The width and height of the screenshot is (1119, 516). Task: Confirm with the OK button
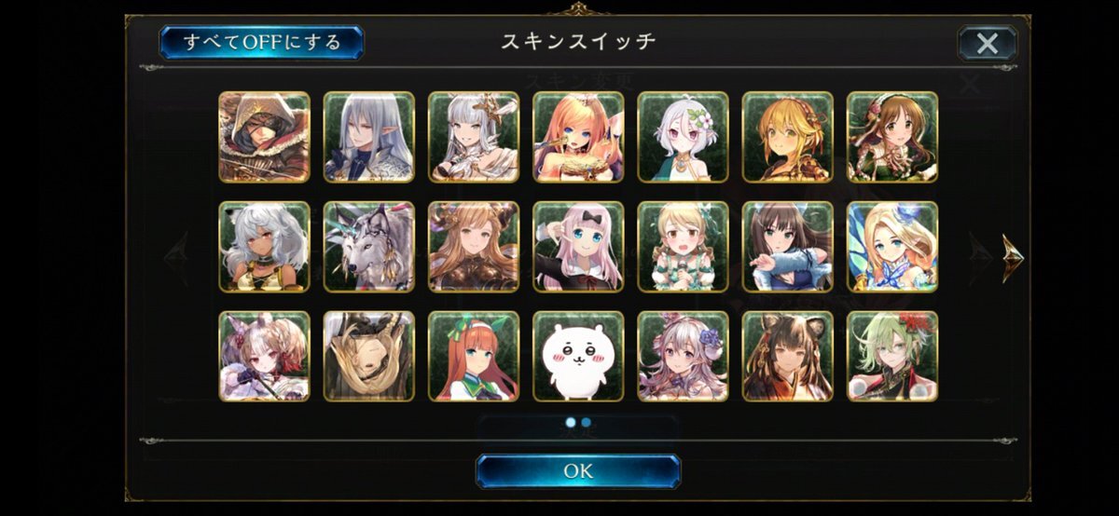578,471
